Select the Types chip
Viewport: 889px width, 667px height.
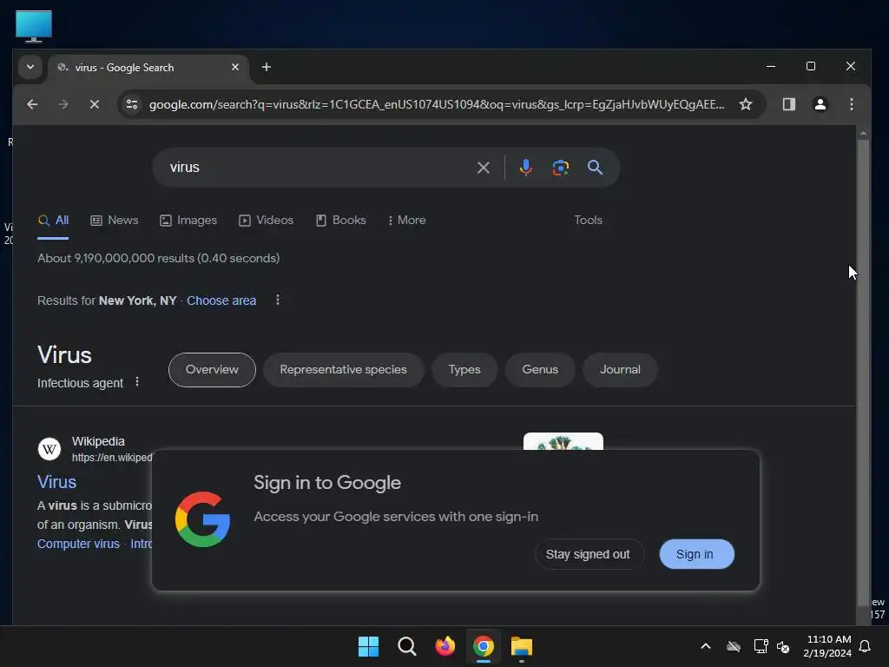pyautogui.click(x=464, y=370)
